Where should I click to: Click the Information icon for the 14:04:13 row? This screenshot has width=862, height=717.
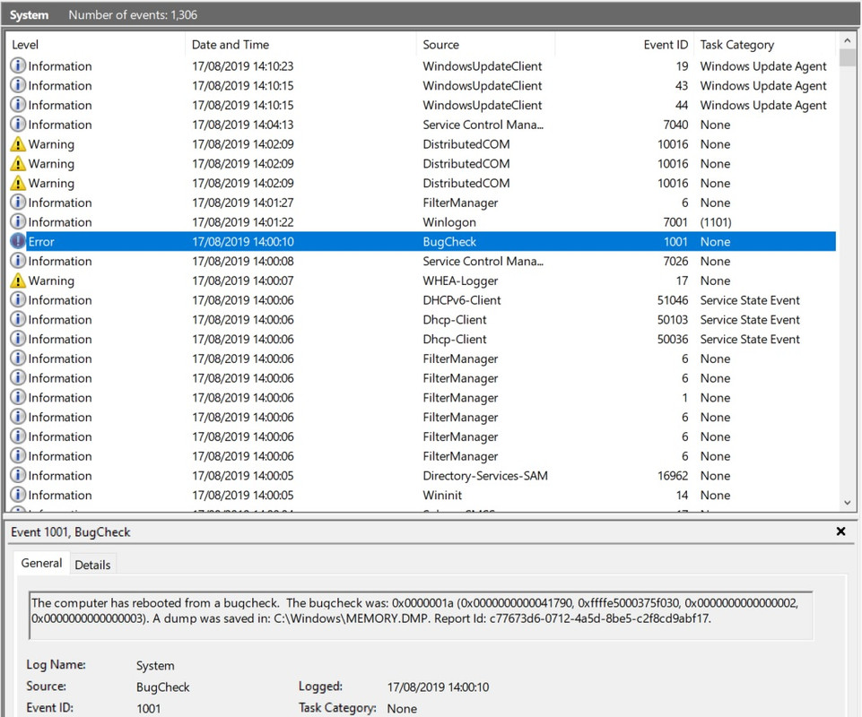tap(18, 125)
